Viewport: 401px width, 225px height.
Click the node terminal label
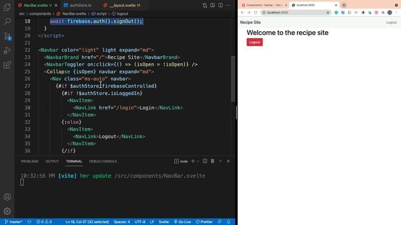tap(181, 161)
